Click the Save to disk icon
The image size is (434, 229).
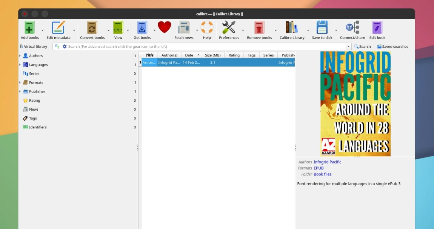pyautogui.click(x=322, y=27)
